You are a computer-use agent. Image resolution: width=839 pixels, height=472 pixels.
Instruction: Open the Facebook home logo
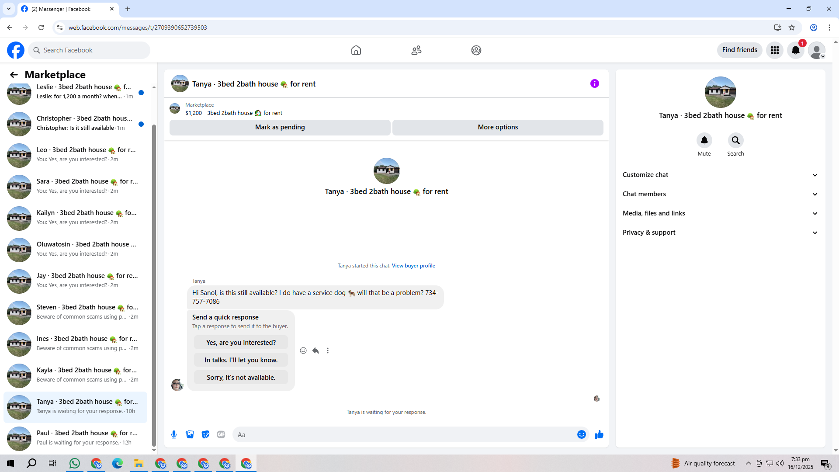point(16,50)
